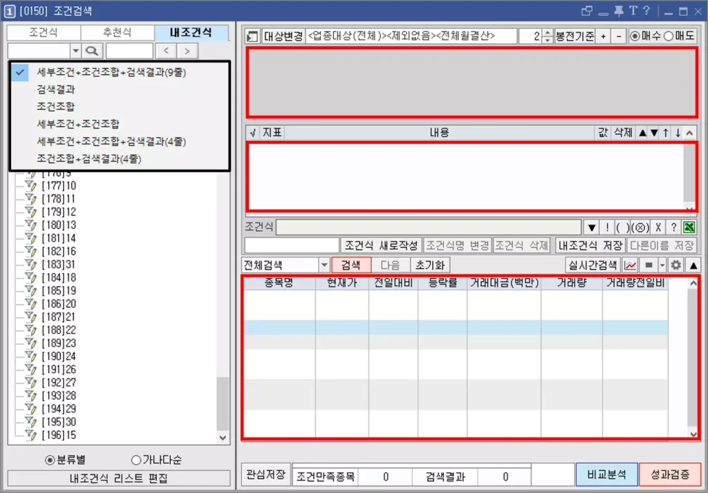The image size is (708, 493).
Task: Go to previous result with the < button
Action: pos(166,50)
